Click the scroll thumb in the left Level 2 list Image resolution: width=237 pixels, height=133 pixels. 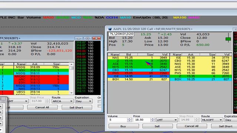point(71,68)
